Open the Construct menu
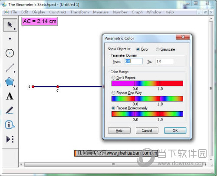Image resolution: width=217 pixels, height=176 pixels. coord(58,12)
